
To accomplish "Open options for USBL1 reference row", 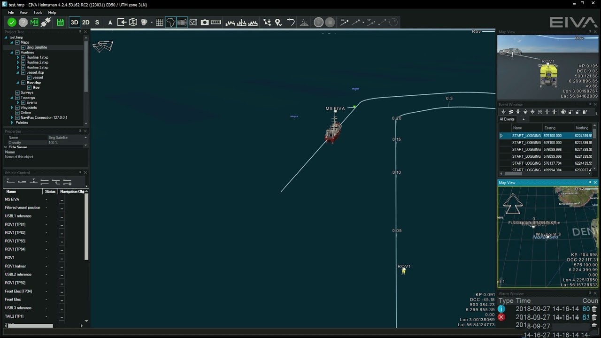I will (x=62, y=216).
